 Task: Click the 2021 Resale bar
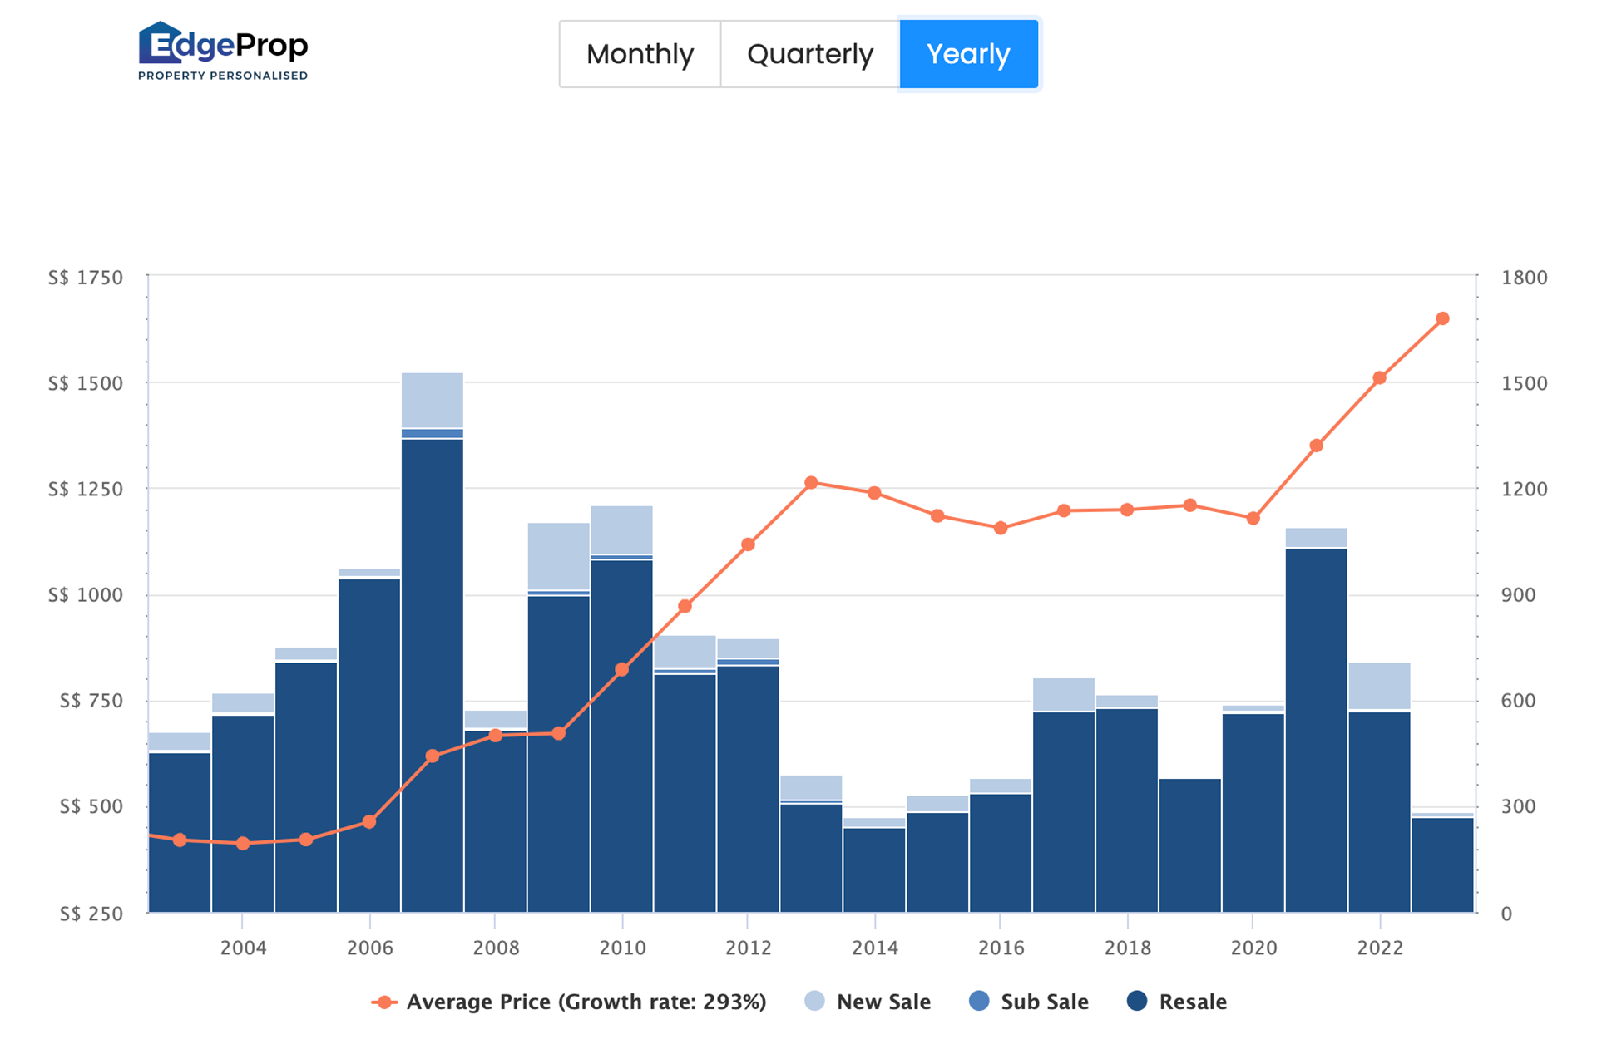[1317, 730]
